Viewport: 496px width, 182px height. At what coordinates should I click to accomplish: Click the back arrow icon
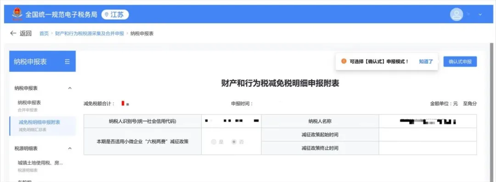[x=13, y=33]
